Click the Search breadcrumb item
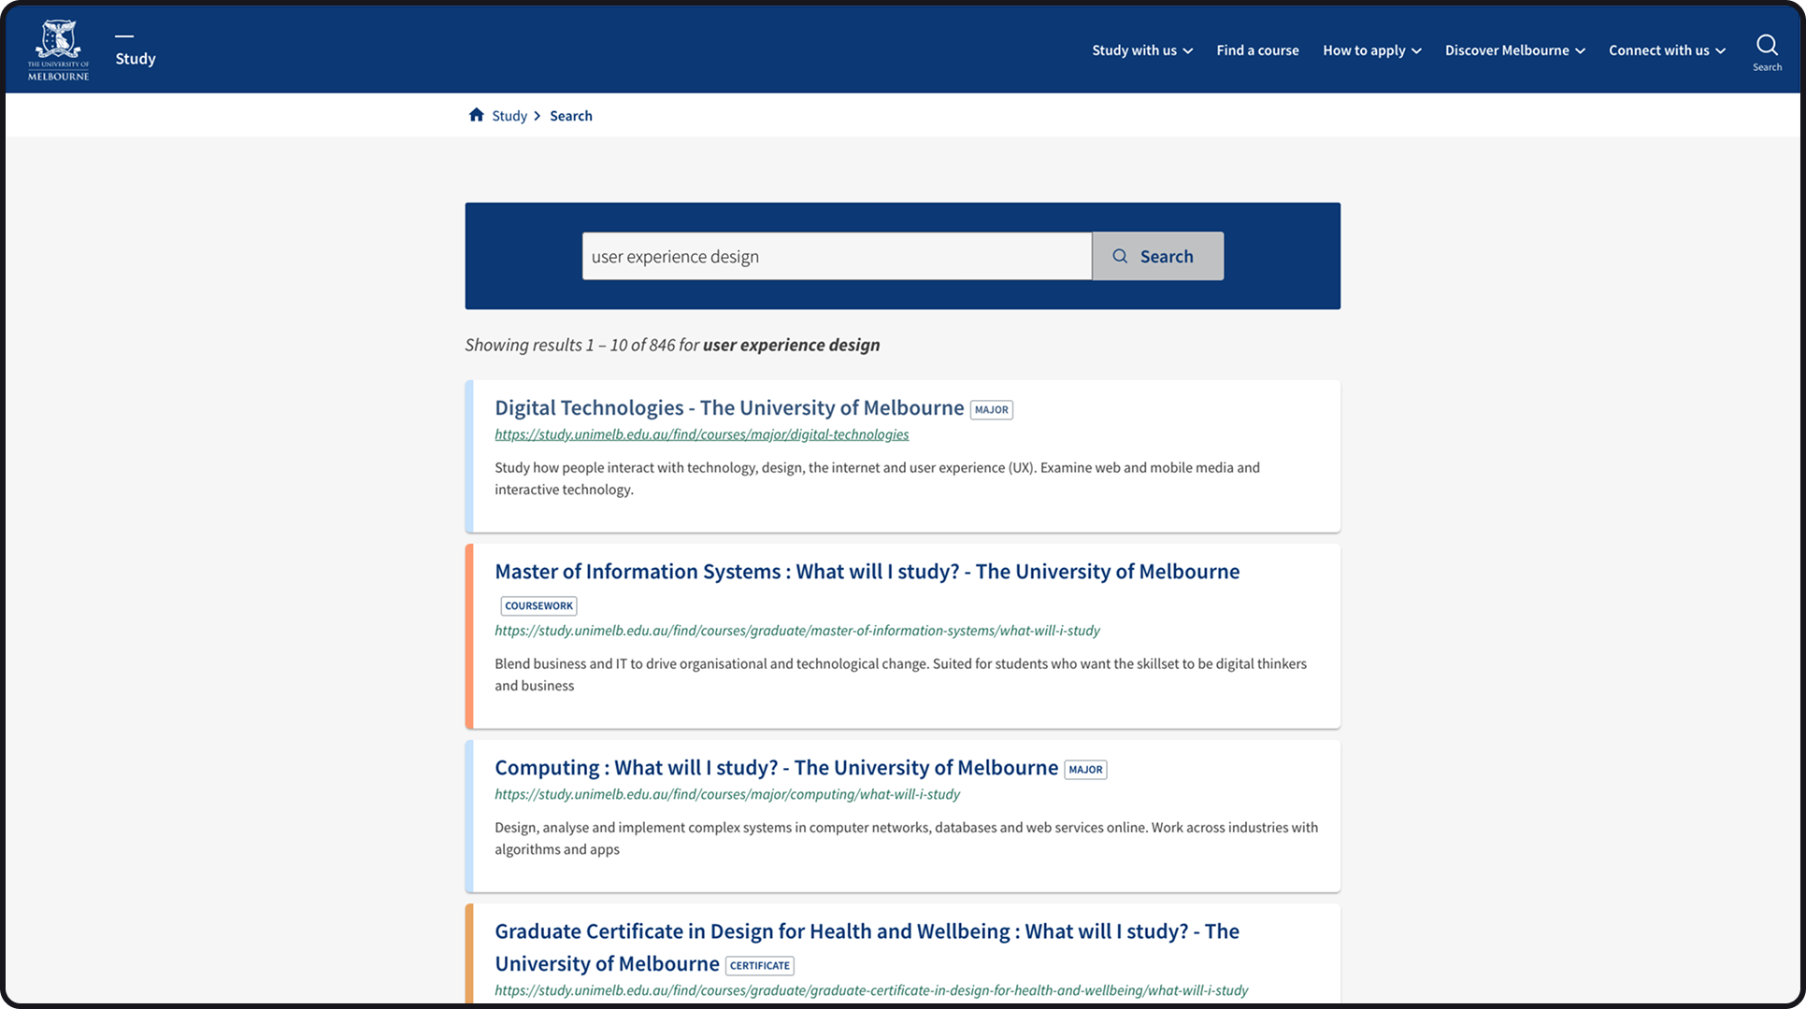 click(x=571, y=116)
